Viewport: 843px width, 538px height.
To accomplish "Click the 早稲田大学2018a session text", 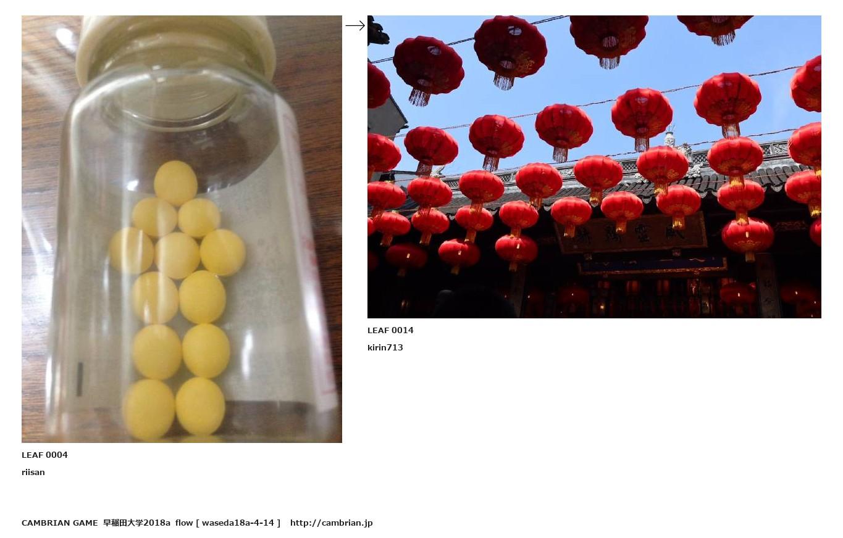I will tap(136, 523).
